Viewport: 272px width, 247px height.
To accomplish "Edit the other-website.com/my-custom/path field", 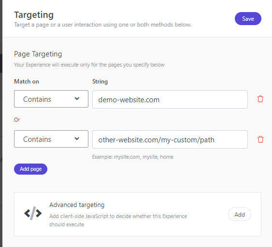I will coord(170,139).
